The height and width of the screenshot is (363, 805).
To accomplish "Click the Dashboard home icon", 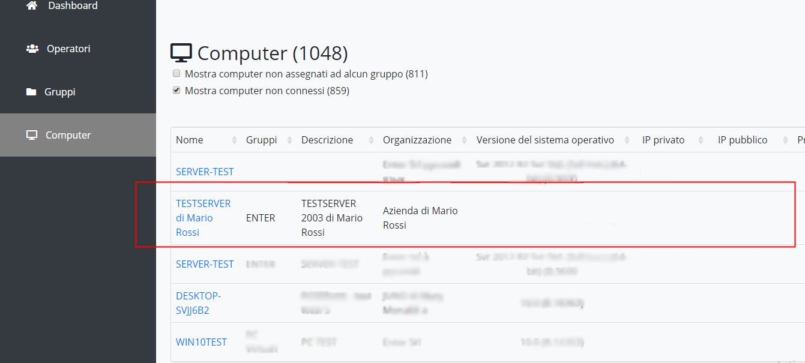I will click(x=32, y=5).
